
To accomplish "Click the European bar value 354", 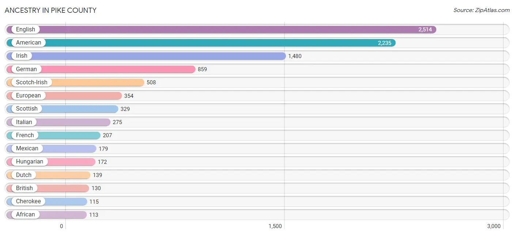I will [129, 96].
